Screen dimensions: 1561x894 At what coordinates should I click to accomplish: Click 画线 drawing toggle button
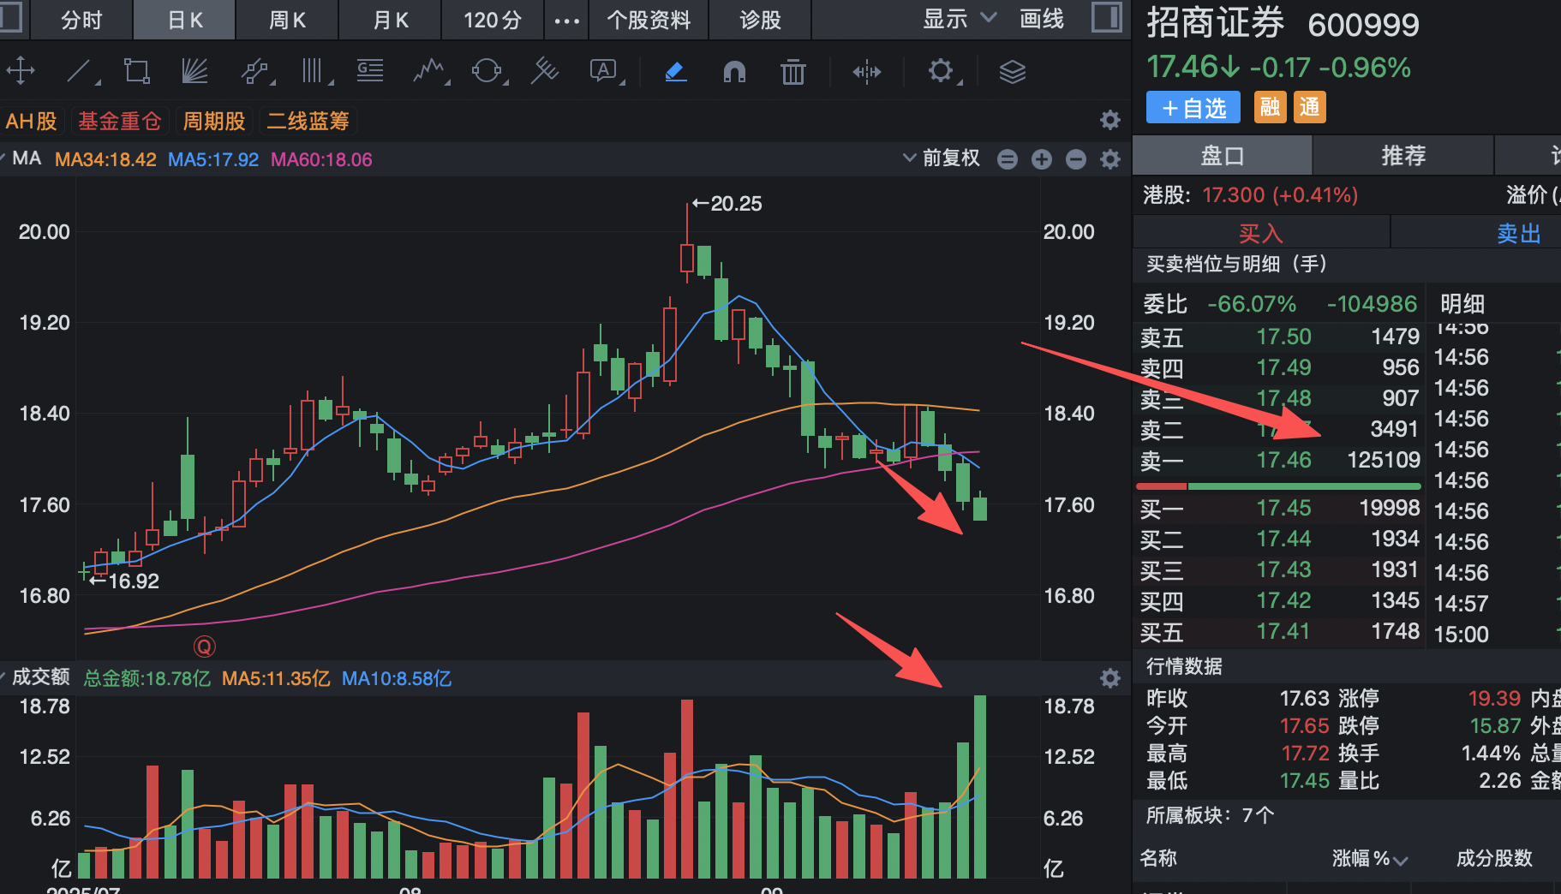(1042, 19)
